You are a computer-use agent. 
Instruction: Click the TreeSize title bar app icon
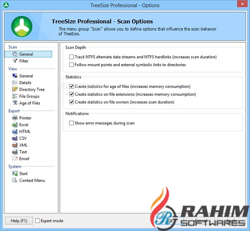pos(6,5)
